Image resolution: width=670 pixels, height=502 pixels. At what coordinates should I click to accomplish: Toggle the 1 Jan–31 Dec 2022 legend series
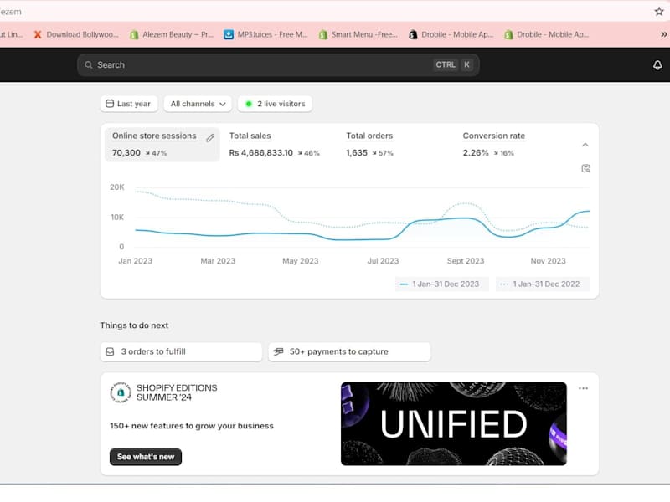tap(542, 284)
